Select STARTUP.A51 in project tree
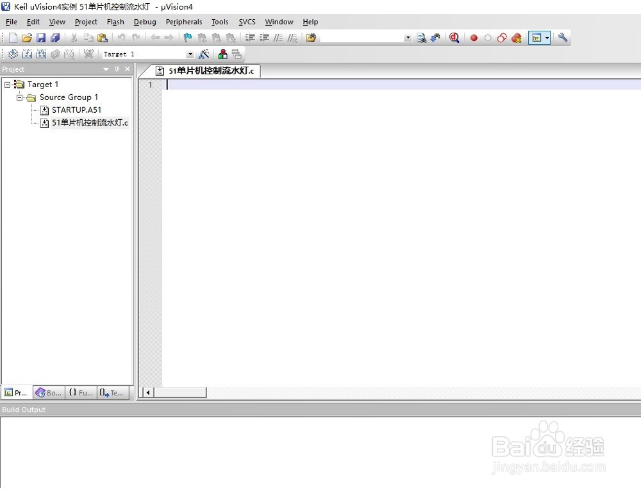Image resolution: width=641 pixels, height=489 pixels. point(76,110)
